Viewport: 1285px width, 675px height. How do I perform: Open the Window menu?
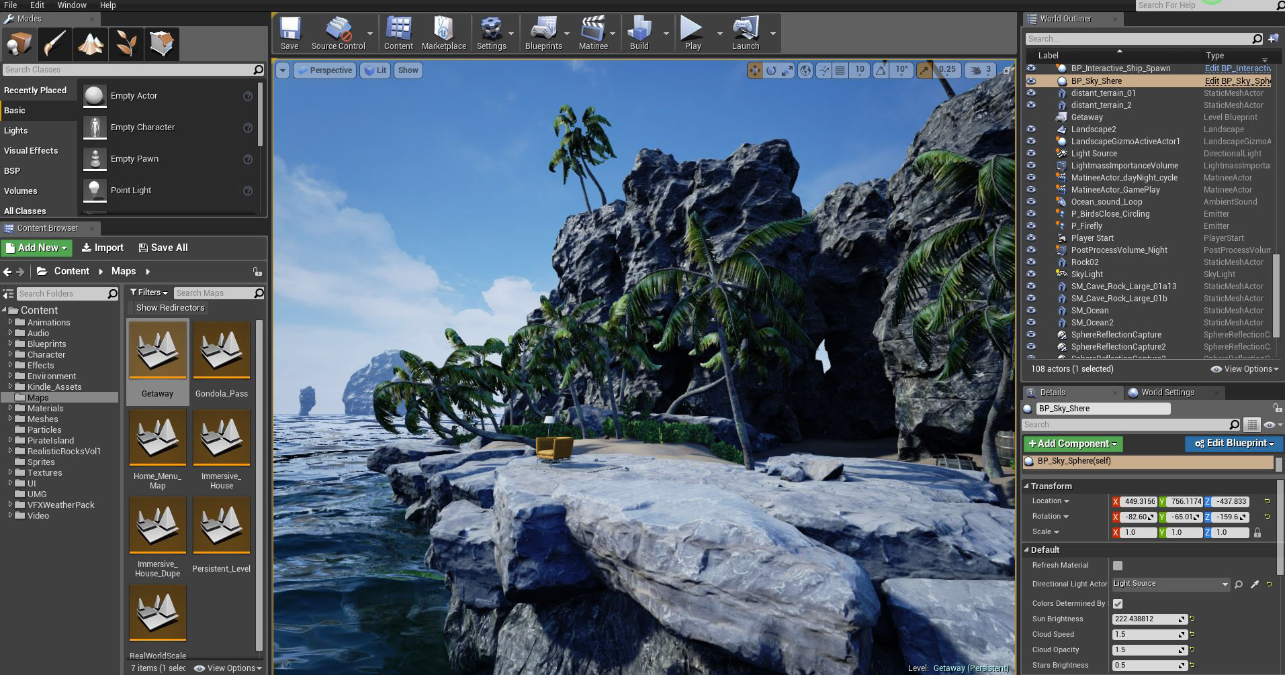tap(72, 5)
